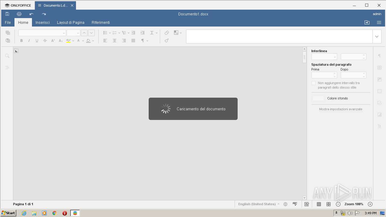Screen dimensions: 386x217
Task: Click the Paste icon
Action: [8, 41]
